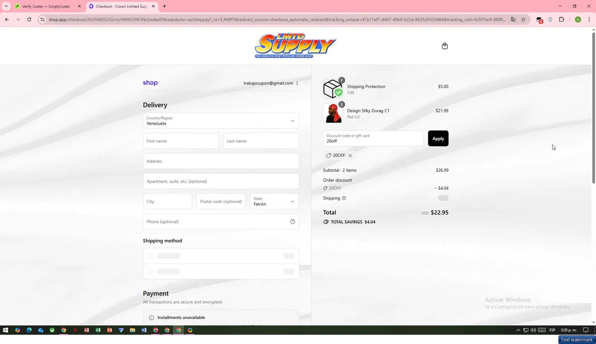
Task: Click the phone field help icon
Action: coord(292,222)
